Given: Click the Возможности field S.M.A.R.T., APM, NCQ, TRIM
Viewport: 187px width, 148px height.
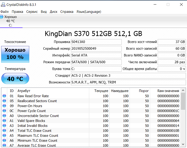Looking at the screenshot, I should 128,82.
